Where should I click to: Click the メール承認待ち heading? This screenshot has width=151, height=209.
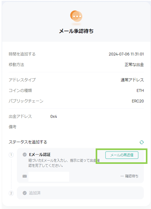coord(76,31)
